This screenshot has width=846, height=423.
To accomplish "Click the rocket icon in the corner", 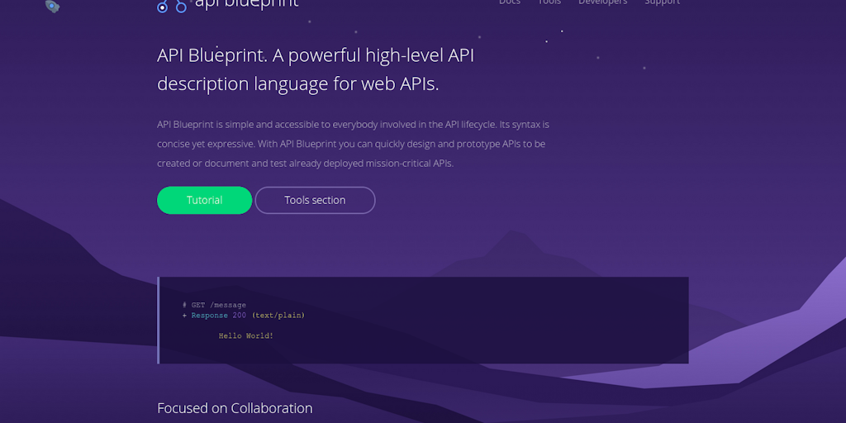I will click(52, 6).
